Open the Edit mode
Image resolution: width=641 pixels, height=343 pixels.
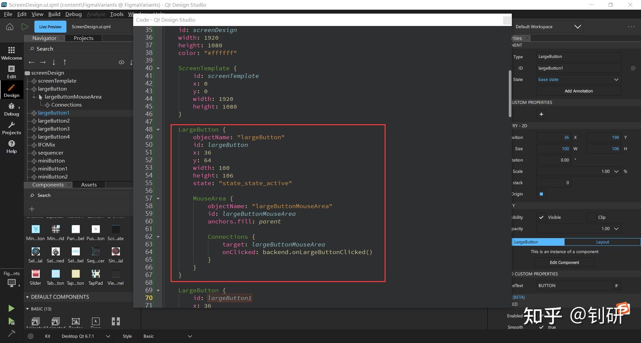[x=11, y=72]
